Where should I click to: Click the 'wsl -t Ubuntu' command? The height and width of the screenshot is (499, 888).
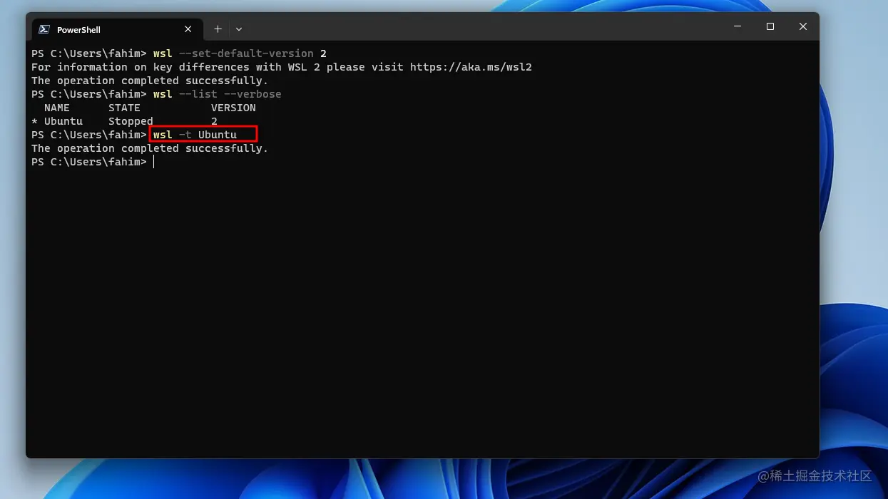(195, 135)
